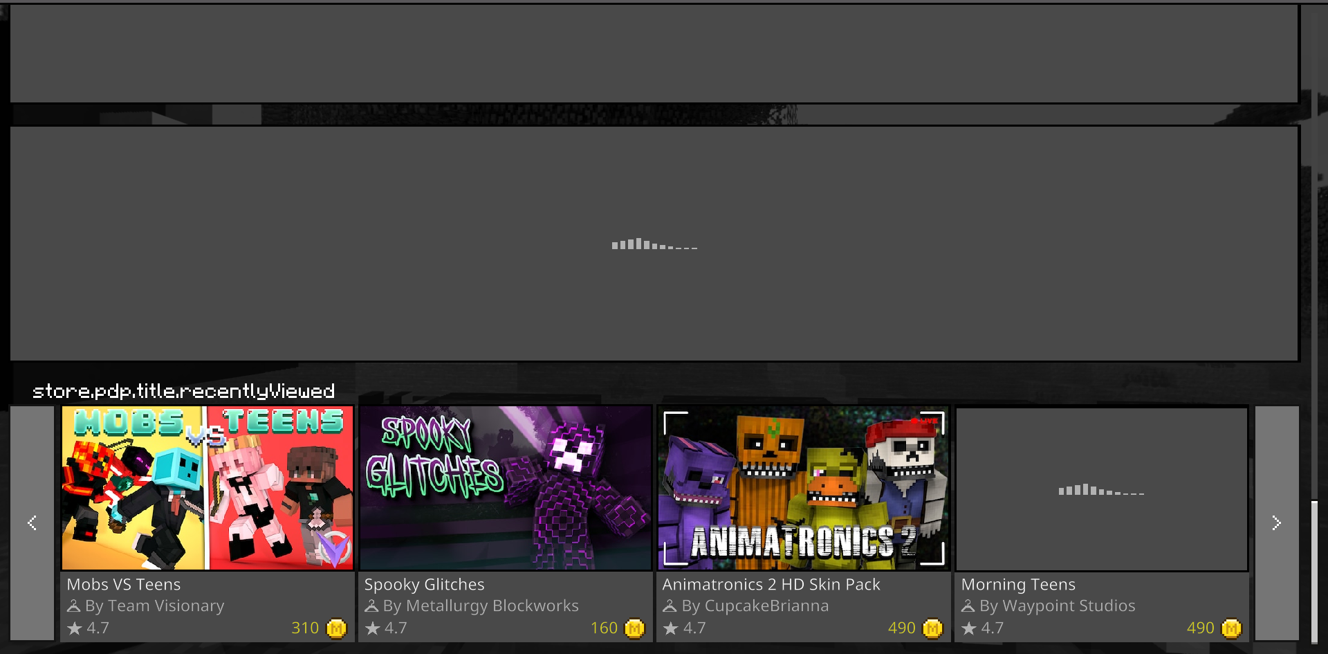Click the large loading content panel
This screenshot has width=1328, height=654.
[x=654, y=244]
